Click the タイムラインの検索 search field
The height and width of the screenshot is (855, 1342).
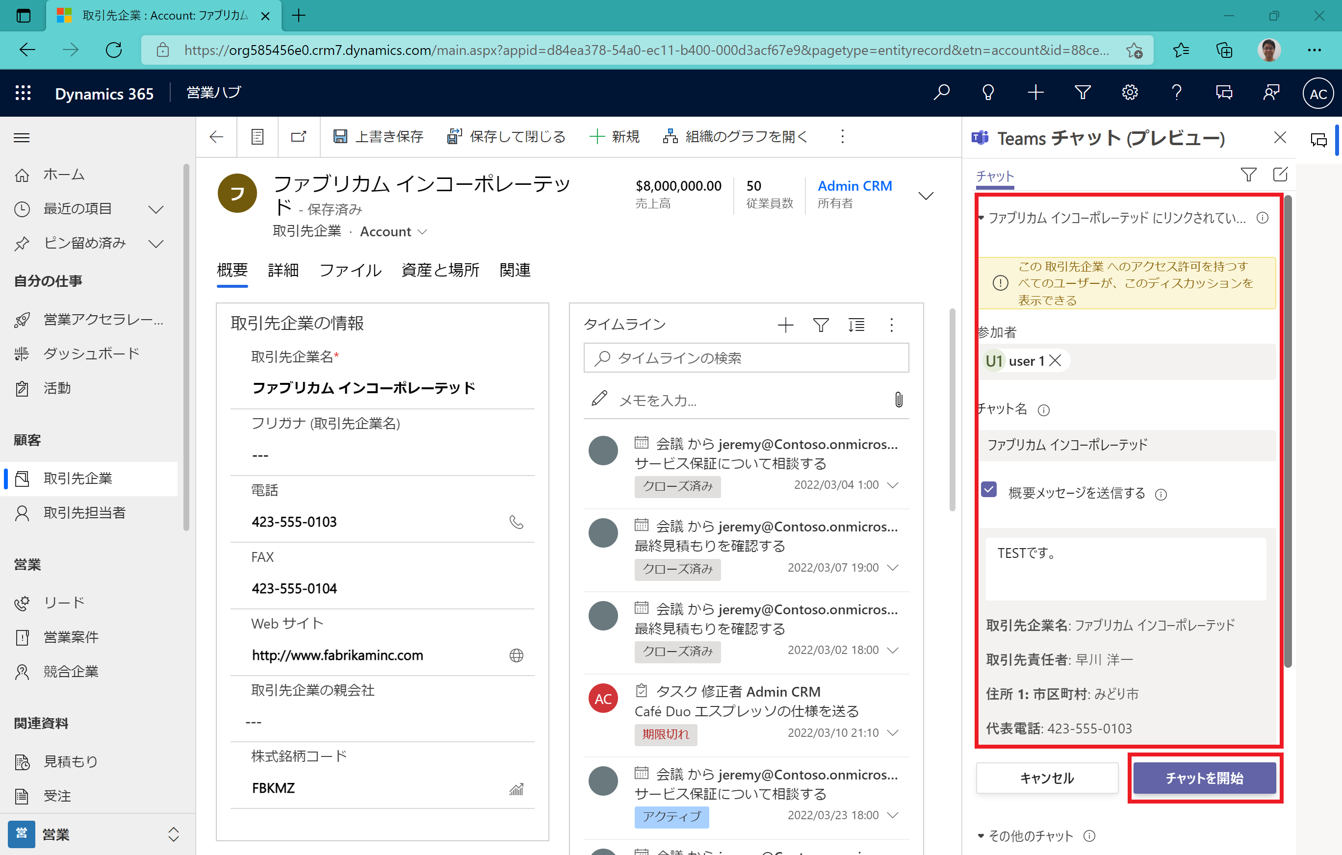pyautogui.click(x=746, y=357)
